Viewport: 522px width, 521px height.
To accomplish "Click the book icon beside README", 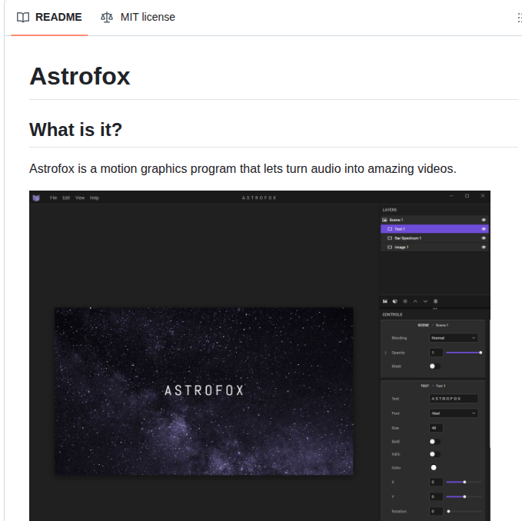I will 23,18.
